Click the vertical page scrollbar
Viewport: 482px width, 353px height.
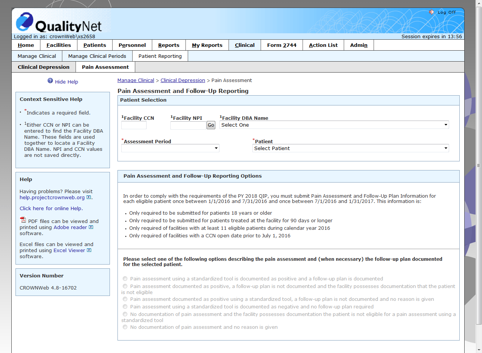click(479, 165)
